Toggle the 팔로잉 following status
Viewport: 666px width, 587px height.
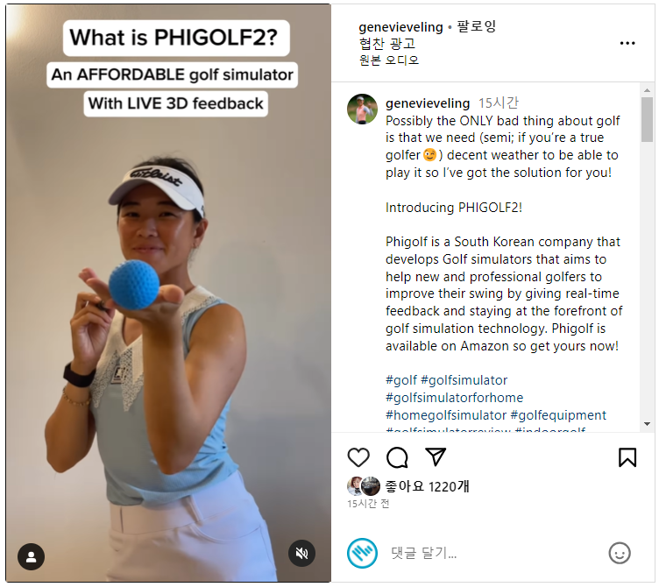point(476,26)
